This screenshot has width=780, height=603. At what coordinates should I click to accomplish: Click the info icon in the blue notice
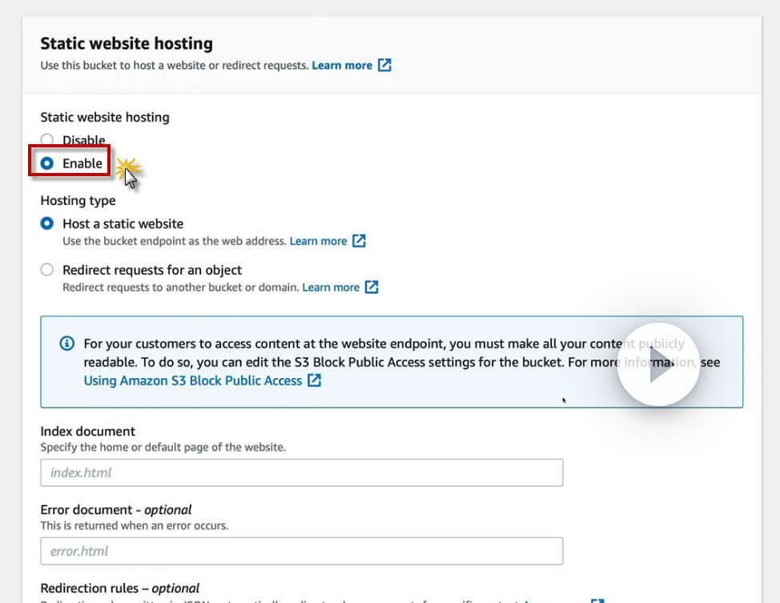point(67,344)
